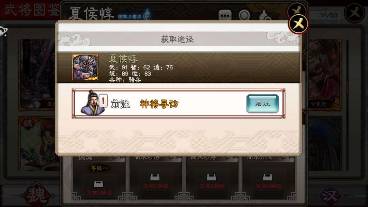
Task: Click the gourd plus icon
Action: tap(265, 15)
